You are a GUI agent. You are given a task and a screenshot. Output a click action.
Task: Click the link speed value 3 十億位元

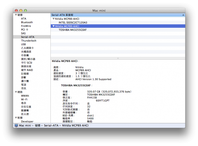point(82,73)
